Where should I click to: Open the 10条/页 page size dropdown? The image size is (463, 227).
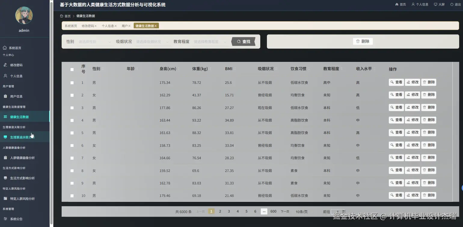tap(302, 212)
